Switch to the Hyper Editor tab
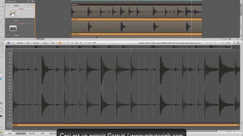 coord(53,133)
